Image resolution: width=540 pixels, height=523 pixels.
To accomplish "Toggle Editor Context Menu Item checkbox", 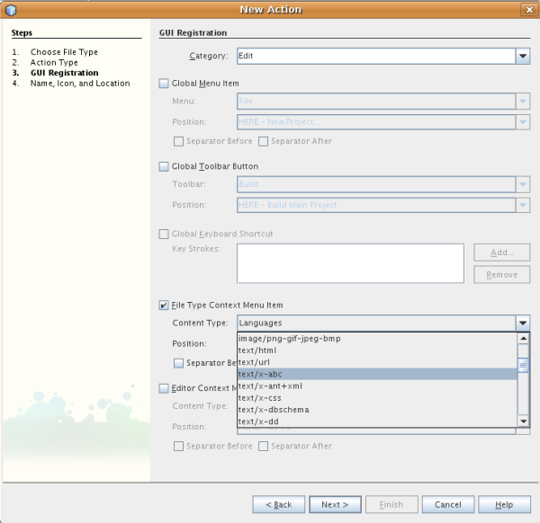I will pyautogui.click(x=164, y=388).
